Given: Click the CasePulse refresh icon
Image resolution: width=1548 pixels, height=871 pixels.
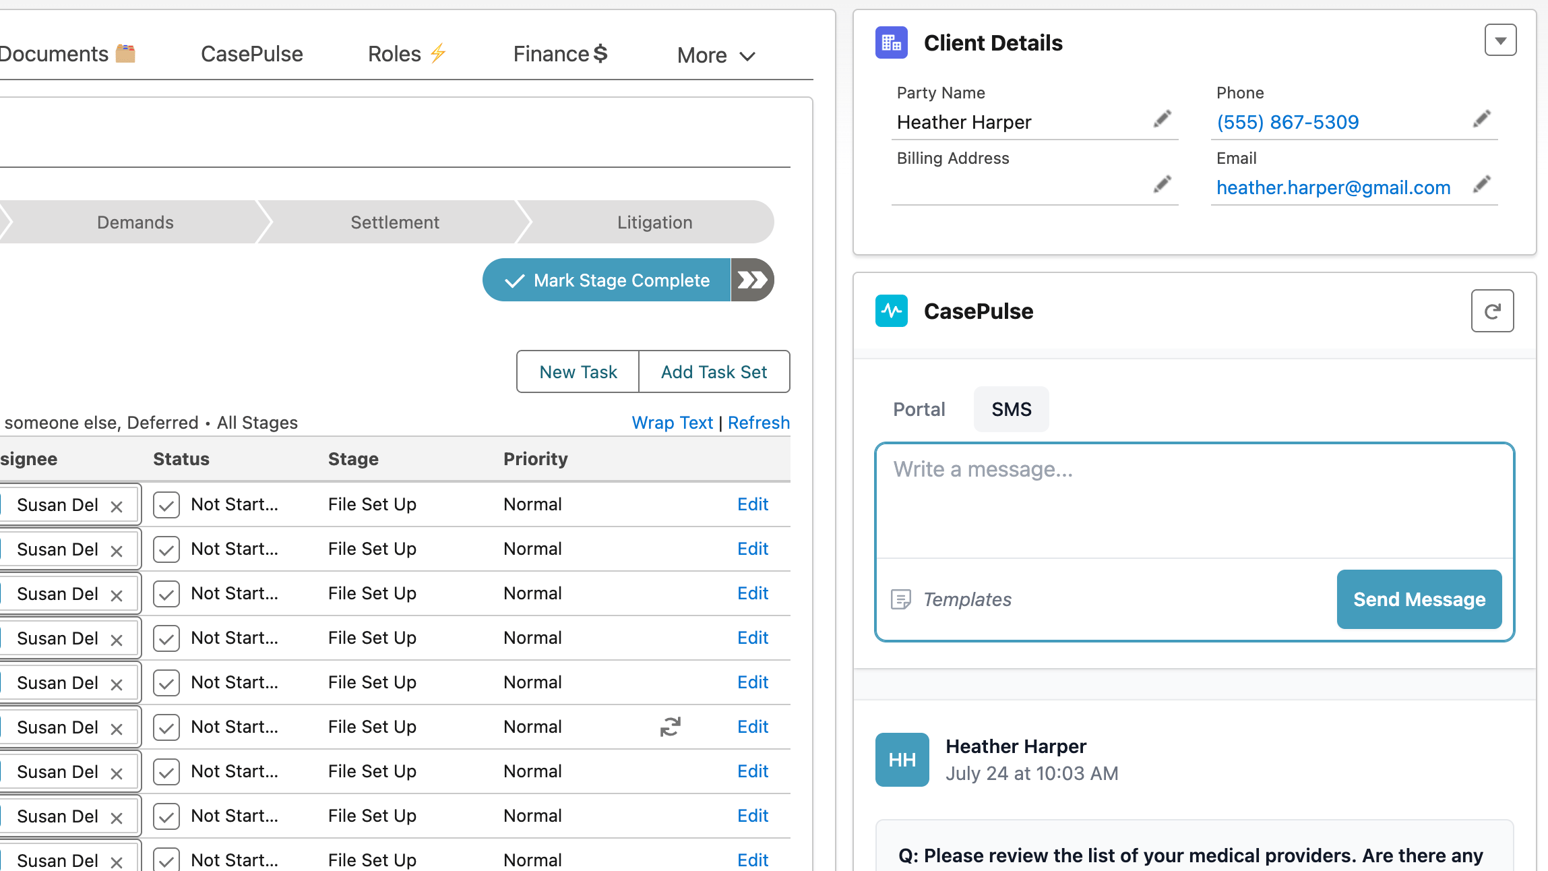Looking at the screenshot, I should (1492, 311).
